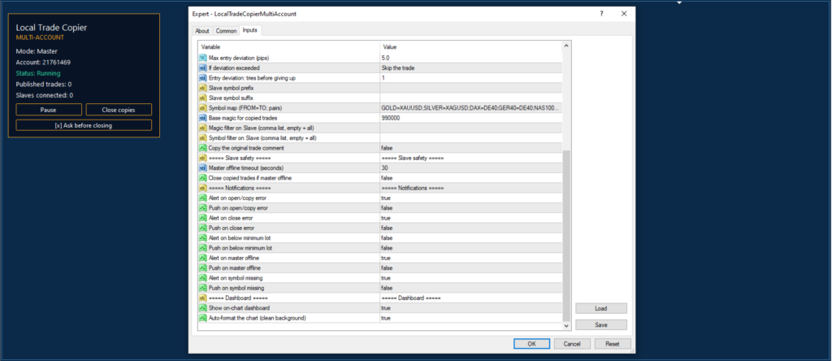832x361 pixels.
Task: Click the icon beside Push on below minimum lot
Action: click(x=202, y=248)
